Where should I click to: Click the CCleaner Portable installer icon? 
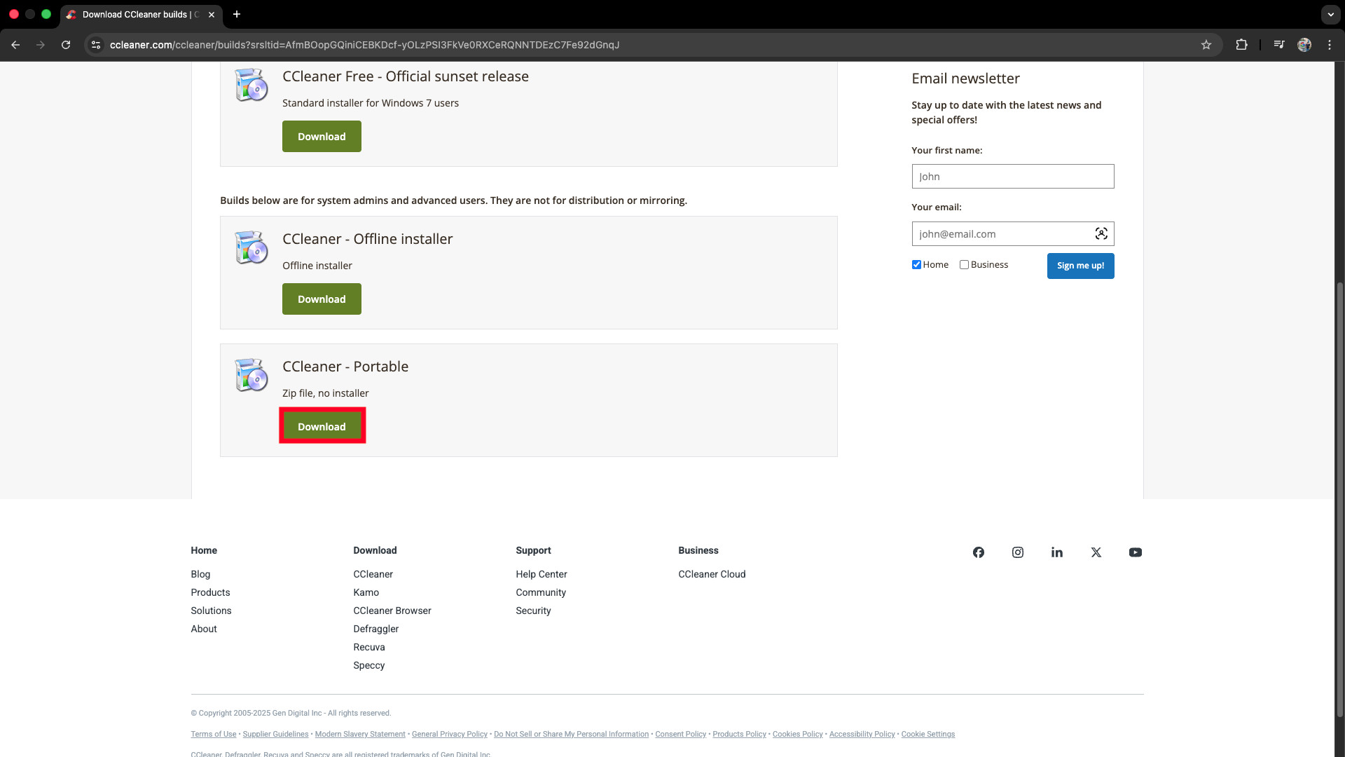coord(251,375)
